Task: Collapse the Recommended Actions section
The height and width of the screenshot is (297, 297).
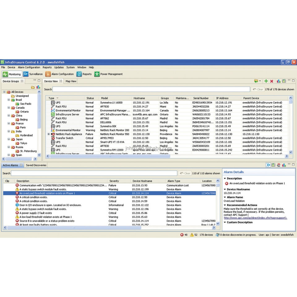Action: 225,205
